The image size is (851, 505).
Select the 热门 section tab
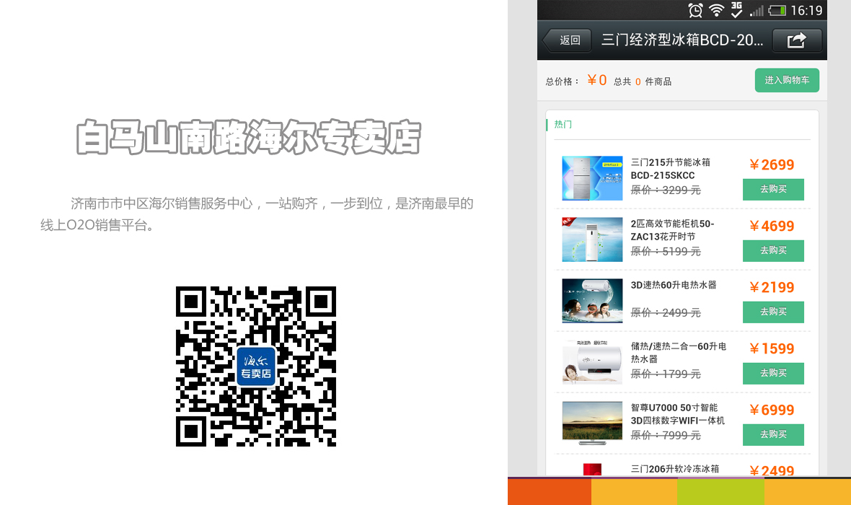point(563,124)
